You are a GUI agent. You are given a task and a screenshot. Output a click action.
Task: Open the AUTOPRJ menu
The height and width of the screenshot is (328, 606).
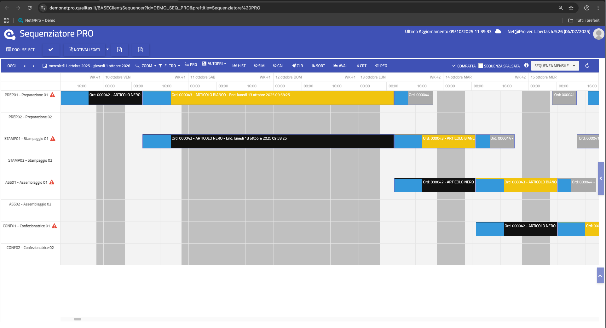(214, 64)
